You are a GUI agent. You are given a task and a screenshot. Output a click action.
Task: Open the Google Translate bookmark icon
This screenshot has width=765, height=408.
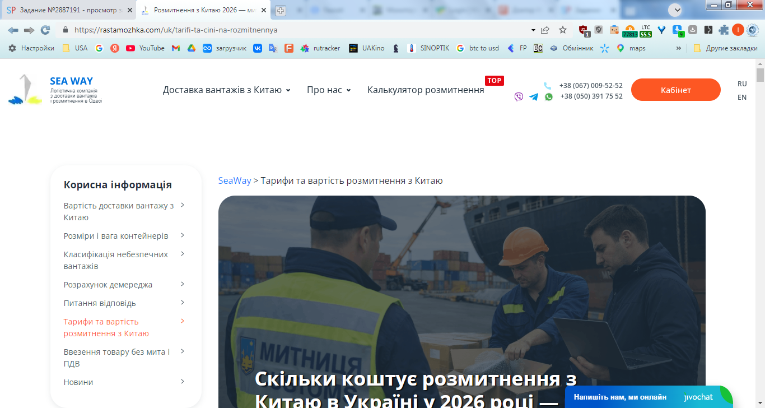coord(273,48)
